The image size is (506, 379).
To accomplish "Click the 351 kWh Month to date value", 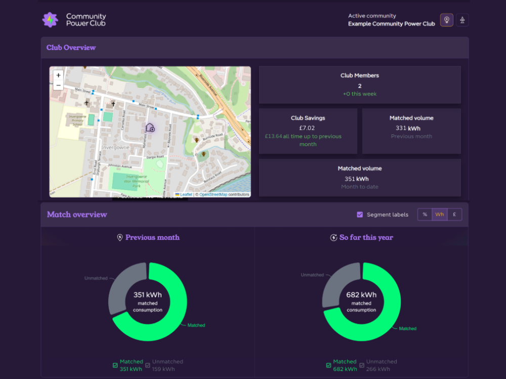I will coord(357,179).
